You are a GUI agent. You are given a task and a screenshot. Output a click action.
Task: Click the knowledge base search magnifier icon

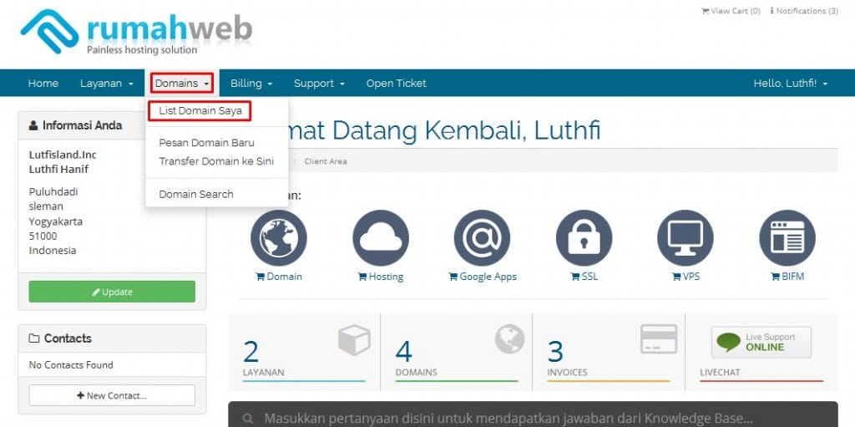click(x=249, y=419)
